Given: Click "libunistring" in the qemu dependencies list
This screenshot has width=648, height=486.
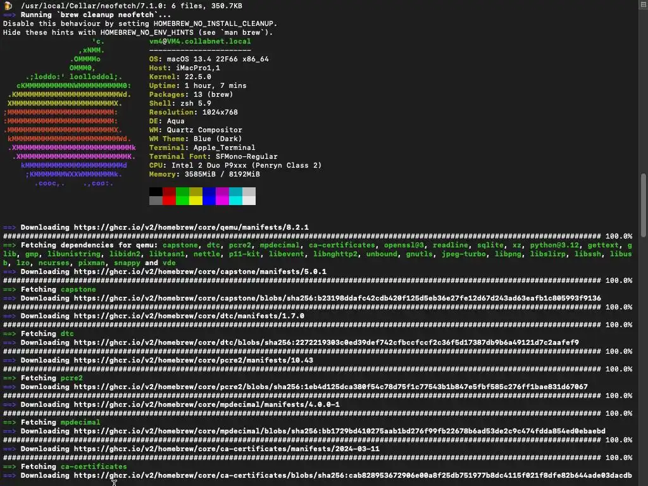Looking at the screenshot, I should (74, 254).
